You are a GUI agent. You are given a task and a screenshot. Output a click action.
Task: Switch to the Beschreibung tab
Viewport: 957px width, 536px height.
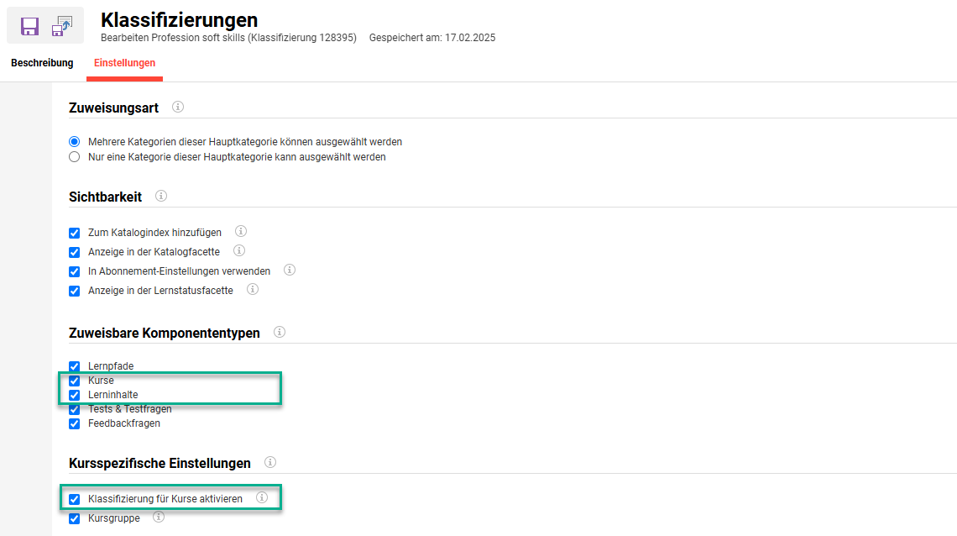point(42,62)
